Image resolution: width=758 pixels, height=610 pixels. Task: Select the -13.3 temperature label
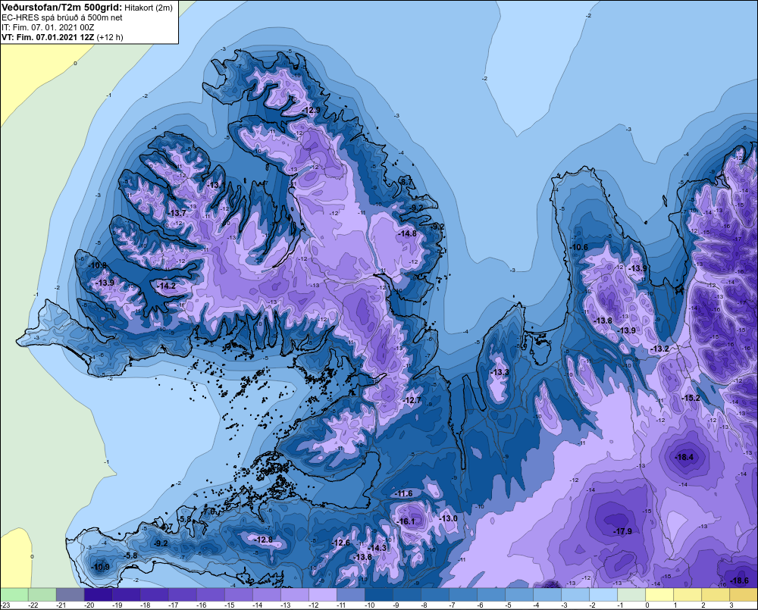(x=500, y=372)
